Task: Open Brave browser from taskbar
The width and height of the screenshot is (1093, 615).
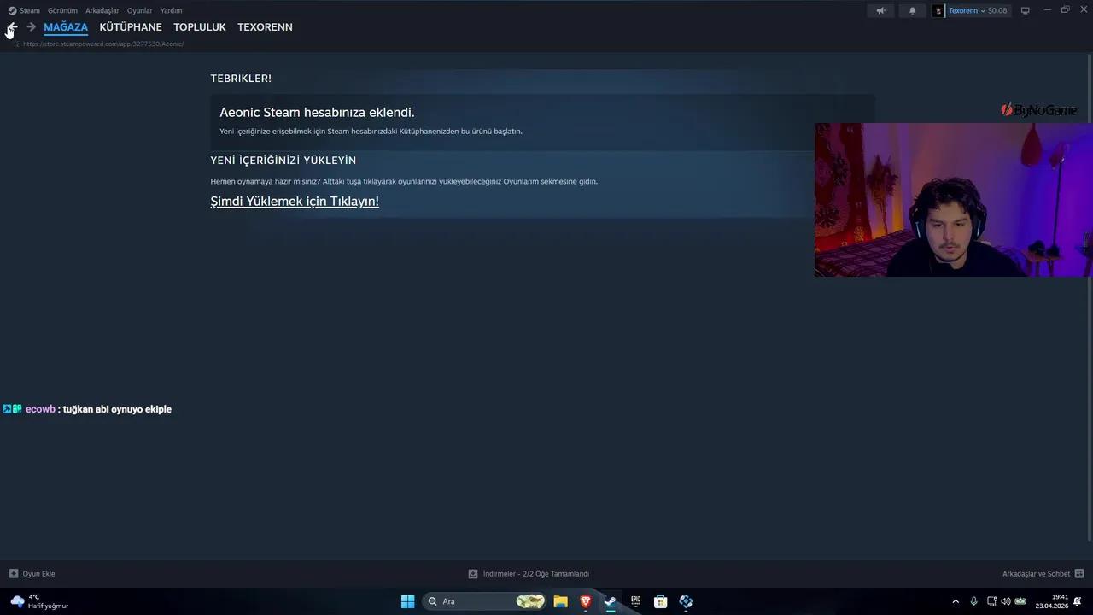Action: (586, 601)
